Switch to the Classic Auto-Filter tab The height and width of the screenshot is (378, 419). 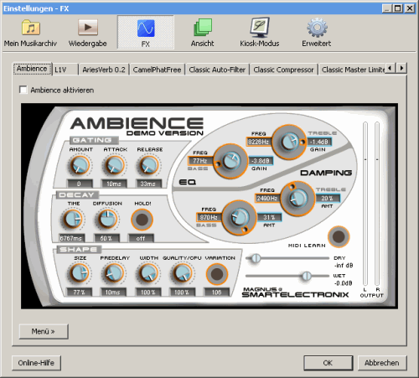(217, 70)
